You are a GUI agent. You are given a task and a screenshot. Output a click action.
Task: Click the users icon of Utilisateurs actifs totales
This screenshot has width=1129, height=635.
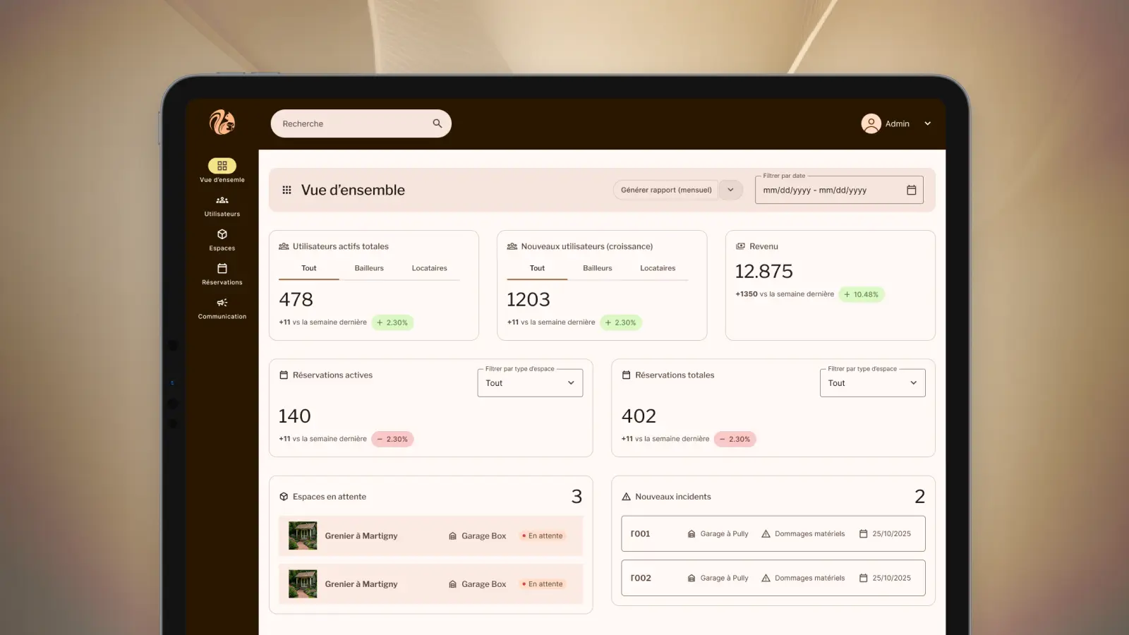tap(284, 246)
